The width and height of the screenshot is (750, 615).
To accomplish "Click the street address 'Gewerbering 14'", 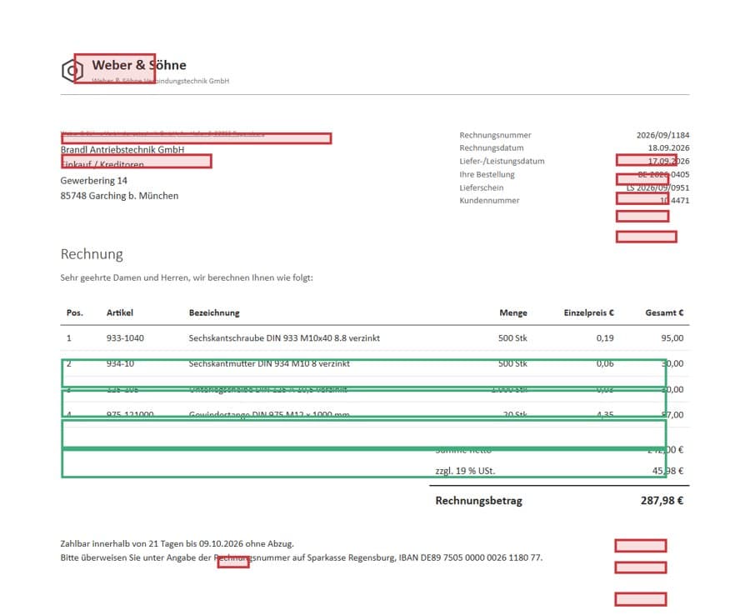I will tap(93, 181).
